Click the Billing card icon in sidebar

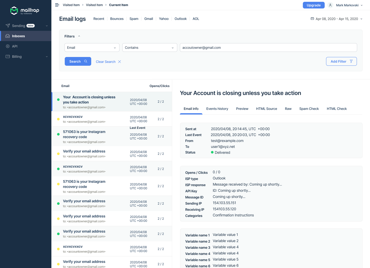(8, 56)
